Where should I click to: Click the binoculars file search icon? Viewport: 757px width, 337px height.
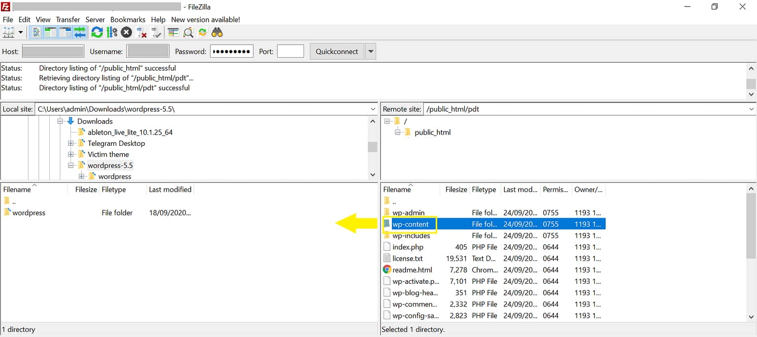point(217,33)
